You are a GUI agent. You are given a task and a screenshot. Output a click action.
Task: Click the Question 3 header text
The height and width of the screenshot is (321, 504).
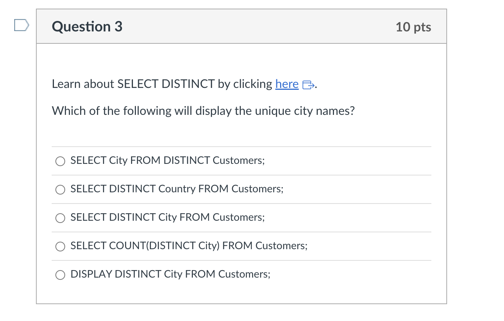[x=86, y=26]
